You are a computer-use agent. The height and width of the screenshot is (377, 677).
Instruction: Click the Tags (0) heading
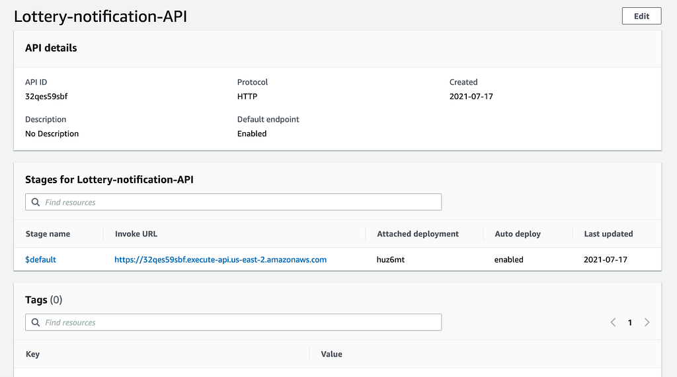coord(44,300)
